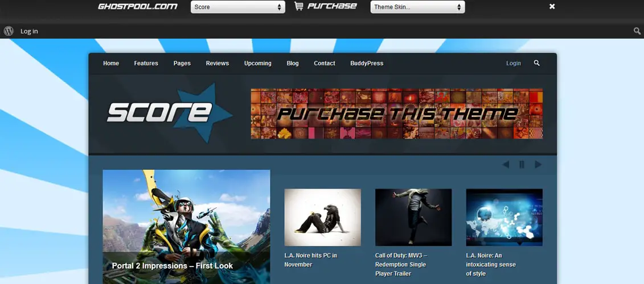The height and width of the screenshot is (284, 644).
Task: Click the Login link in navigation
Action: [514, 63]
